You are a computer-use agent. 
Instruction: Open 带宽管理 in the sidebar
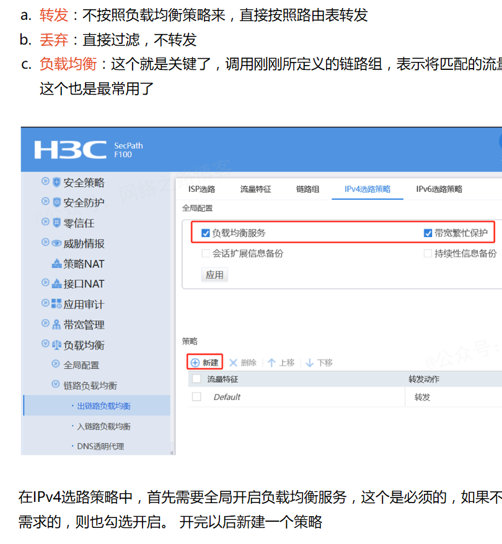84,325
